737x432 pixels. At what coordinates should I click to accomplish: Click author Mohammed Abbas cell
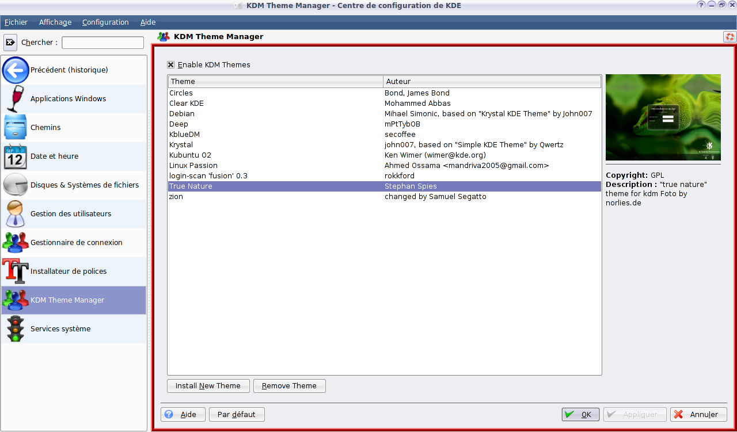[417, 104]
